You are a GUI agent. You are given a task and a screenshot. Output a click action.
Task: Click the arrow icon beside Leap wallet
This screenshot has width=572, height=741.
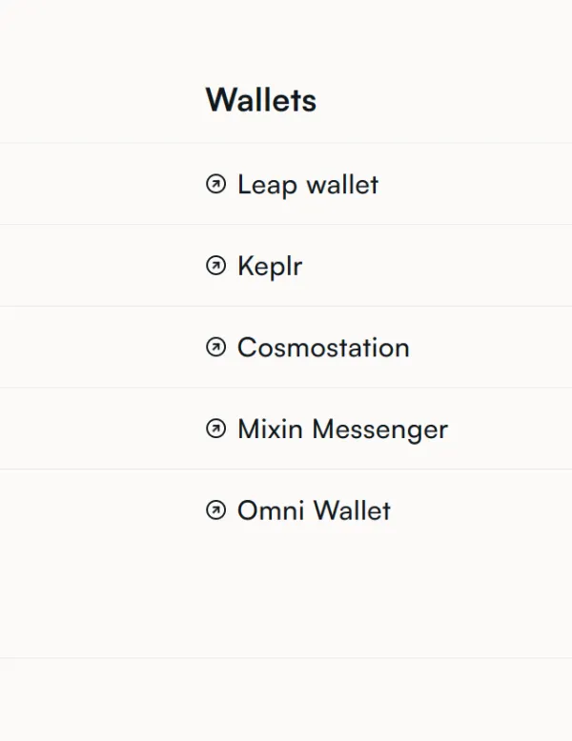pyautogui.click(x=215, y=184)
